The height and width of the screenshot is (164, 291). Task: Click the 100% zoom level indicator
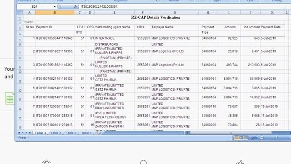tap(254, 138)
